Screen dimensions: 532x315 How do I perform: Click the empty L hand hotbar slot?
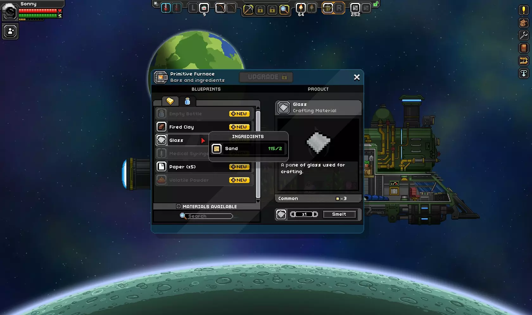tap(193, 8)
